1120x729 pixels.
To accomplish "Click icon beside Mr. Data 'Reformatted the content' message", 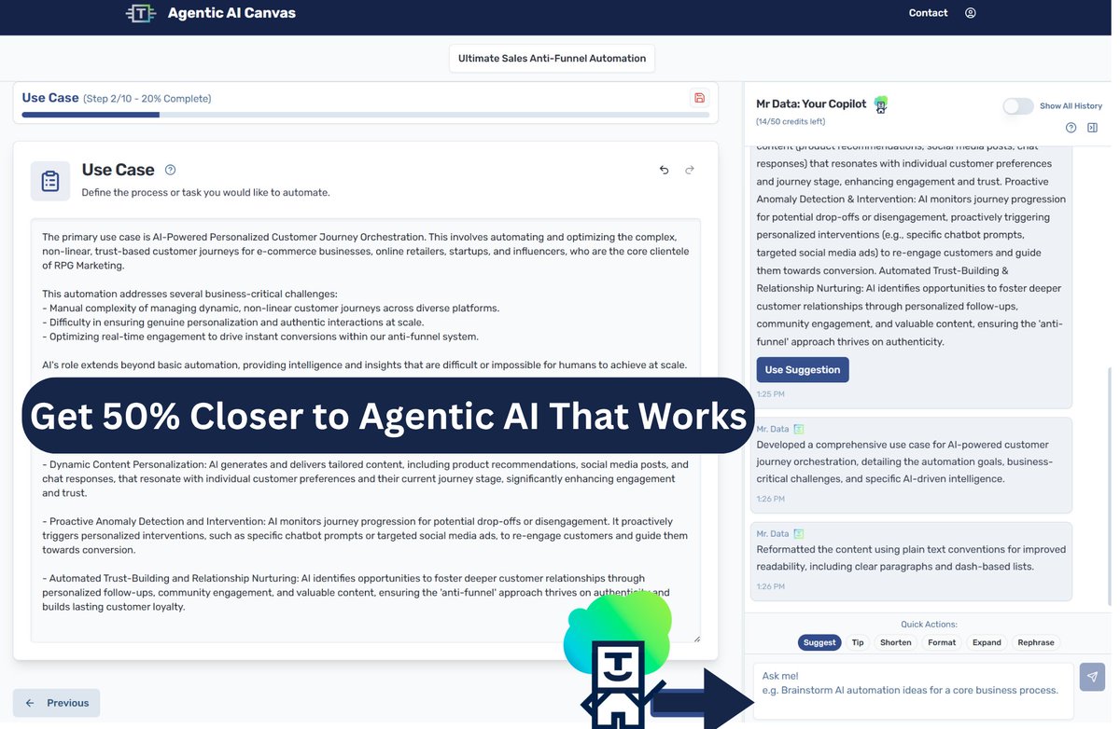I will click(799, 534).
